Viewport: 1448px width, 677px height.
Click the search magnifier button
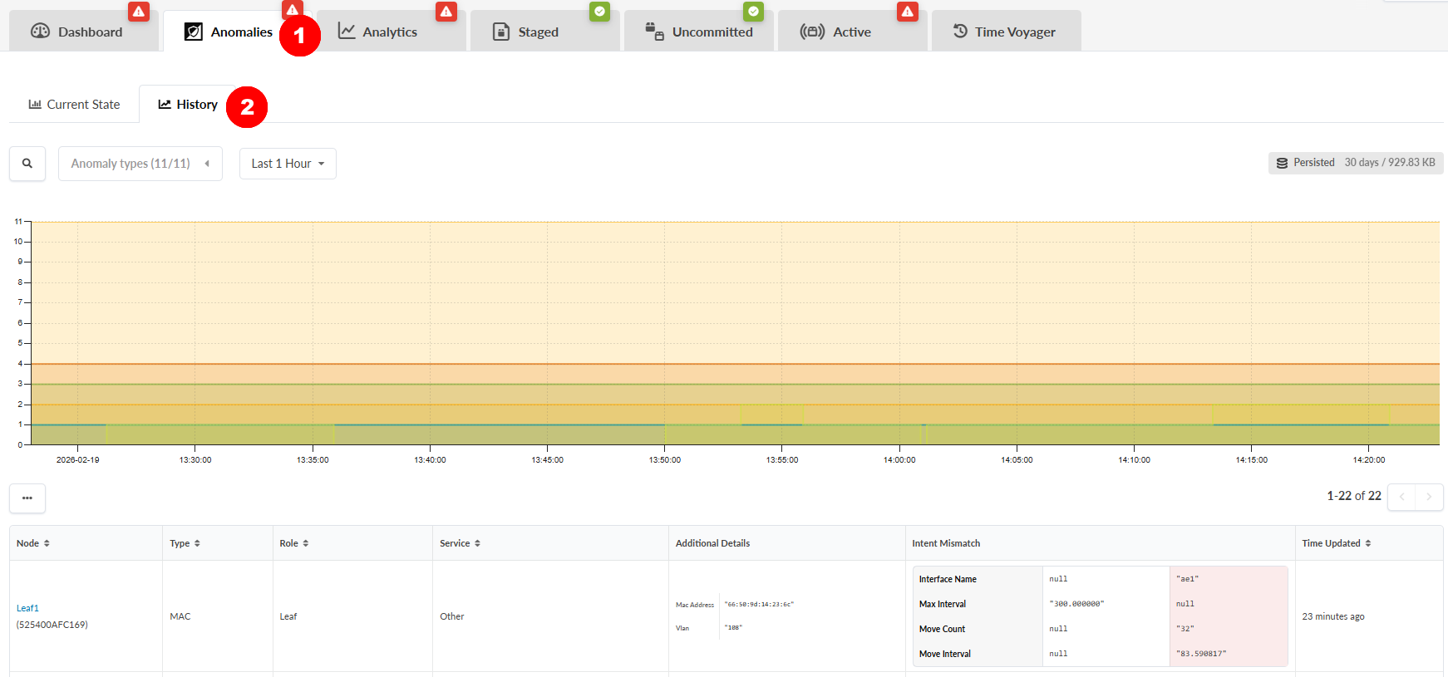coord(27,164)
